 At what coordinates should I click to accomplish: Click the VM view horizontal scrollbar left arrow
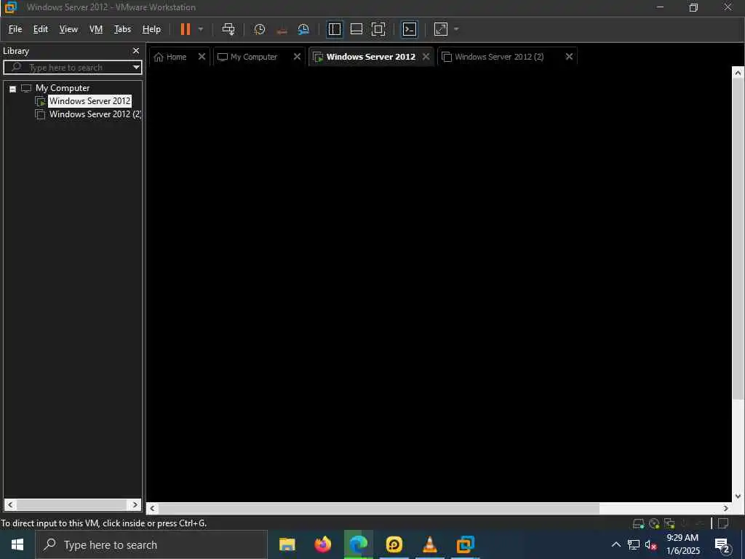[152, 508]
